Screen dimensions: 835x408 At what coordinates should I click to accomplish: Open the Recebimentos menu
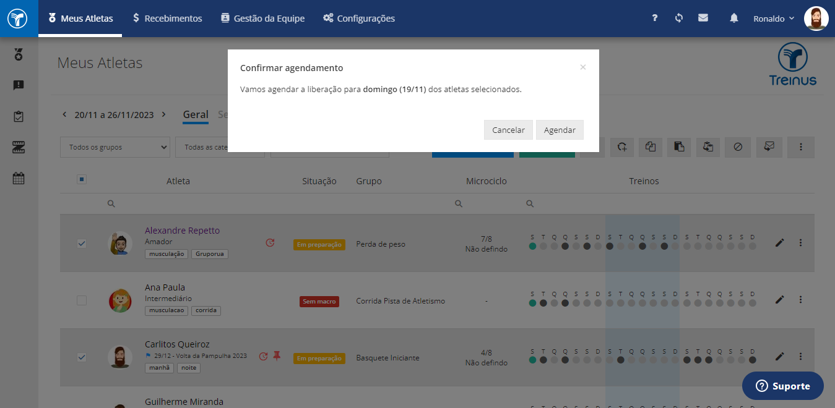pos(167,19)
